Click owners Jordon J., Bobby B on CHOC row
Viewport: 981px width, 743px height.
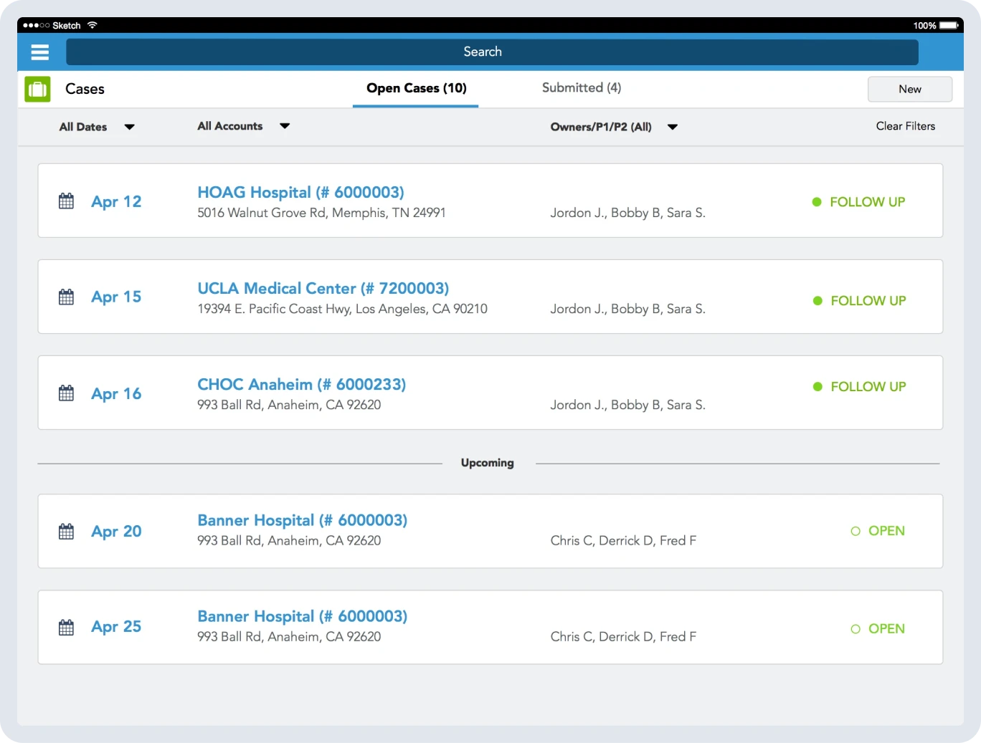[x=627, y=405]
